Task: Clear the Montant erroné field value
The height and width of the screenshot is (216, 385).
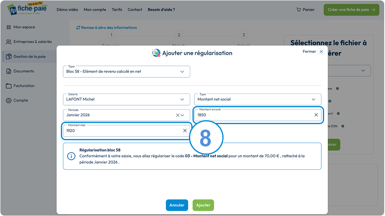Action: point(316,115)
